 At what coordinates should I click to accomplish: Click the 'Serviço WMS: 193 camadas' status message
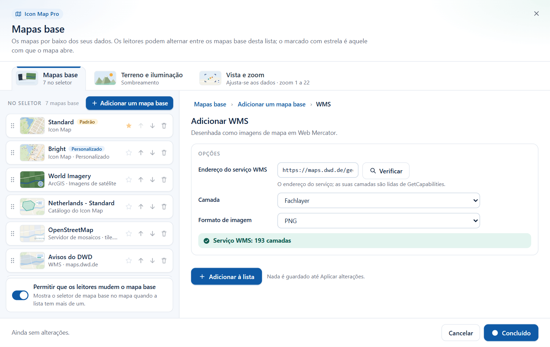click(365, 241)
